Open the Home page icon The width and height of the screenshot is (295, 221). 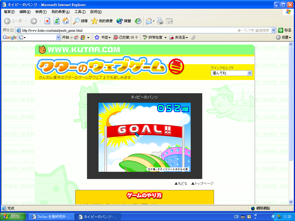click(66, 21)
